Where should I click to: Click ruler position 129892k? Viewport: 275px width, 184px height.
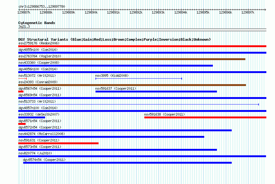tap(136, 12)
